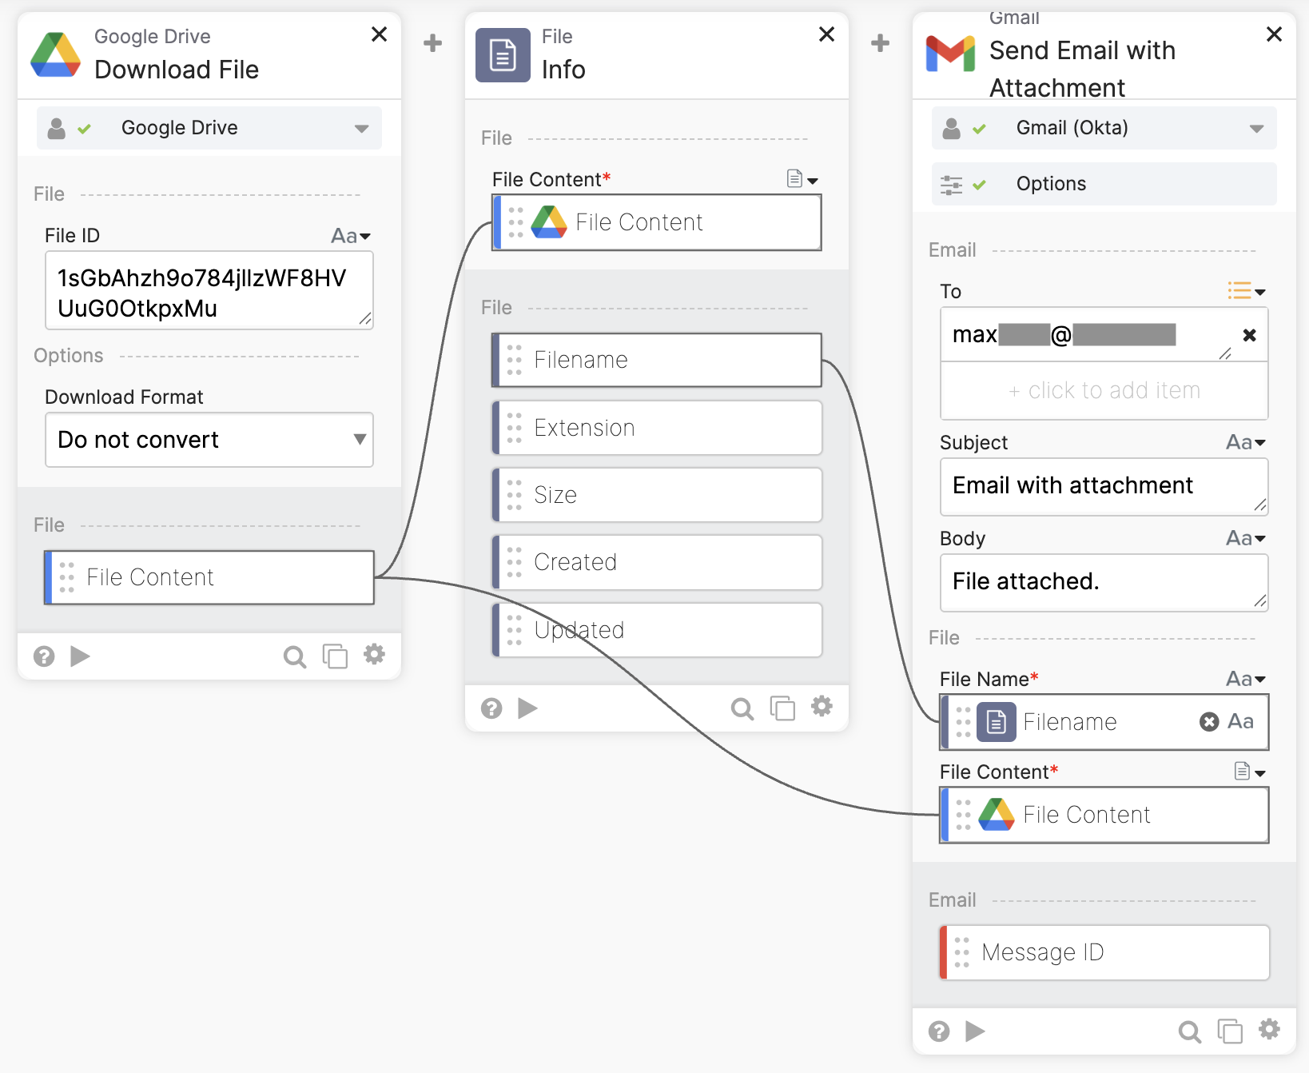Clear the Filename mapping in File Name field
The image size is (1309, 1073).
(x=1209, y=722)
